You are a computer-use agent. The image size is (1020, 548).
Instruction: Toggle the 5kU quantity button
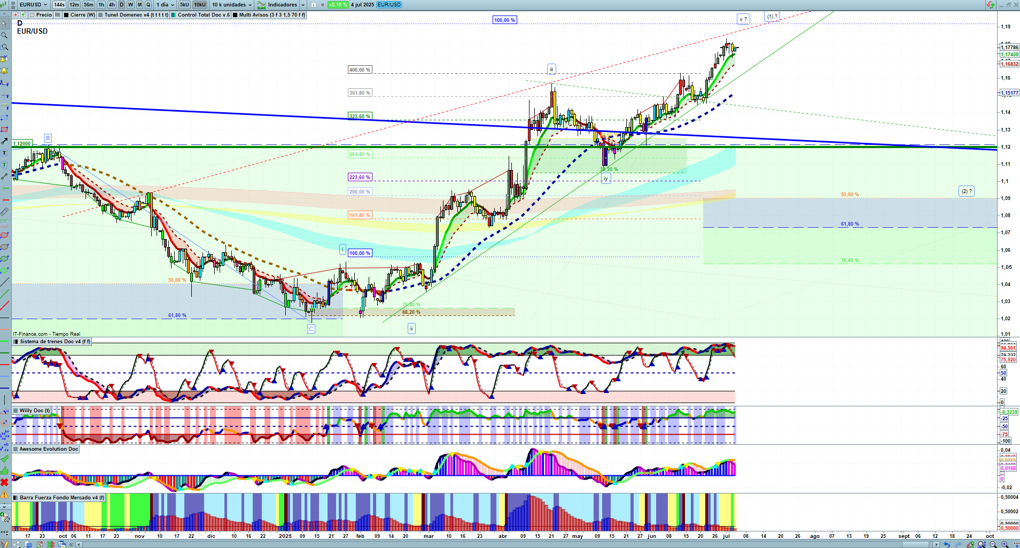tap(184, 5)
